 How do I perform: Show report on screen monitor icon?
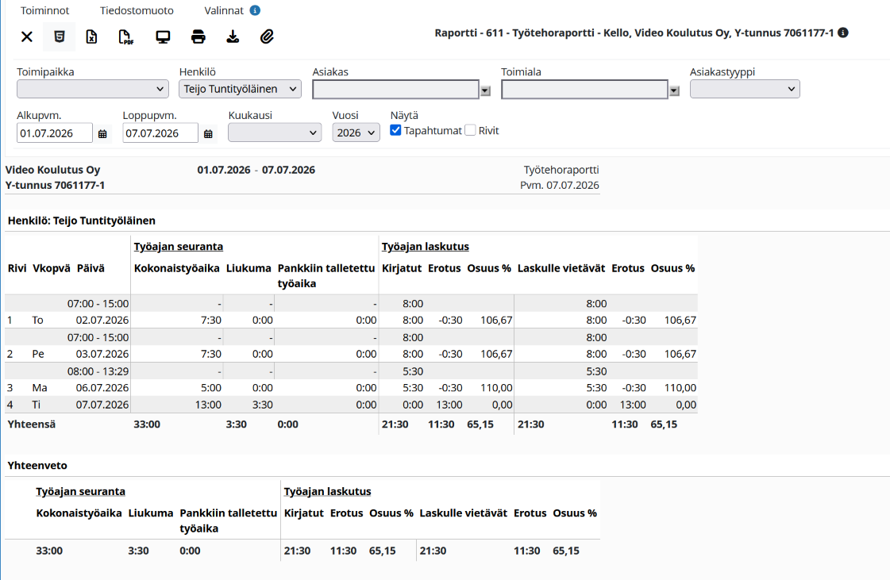(x=163, y=36)
